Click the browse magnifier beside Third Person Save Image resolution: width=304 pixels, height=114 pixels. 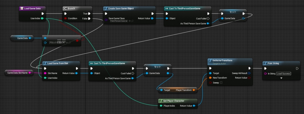pos(132,21)
